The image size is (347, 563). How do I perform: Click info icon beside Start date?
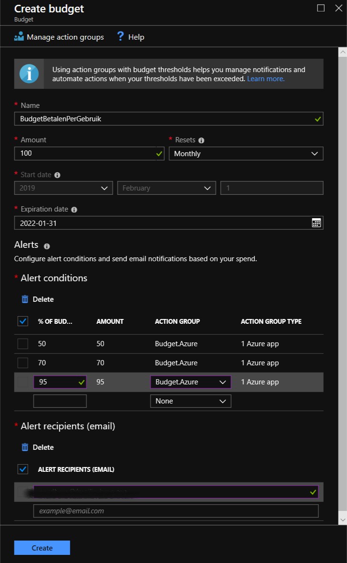57,175
